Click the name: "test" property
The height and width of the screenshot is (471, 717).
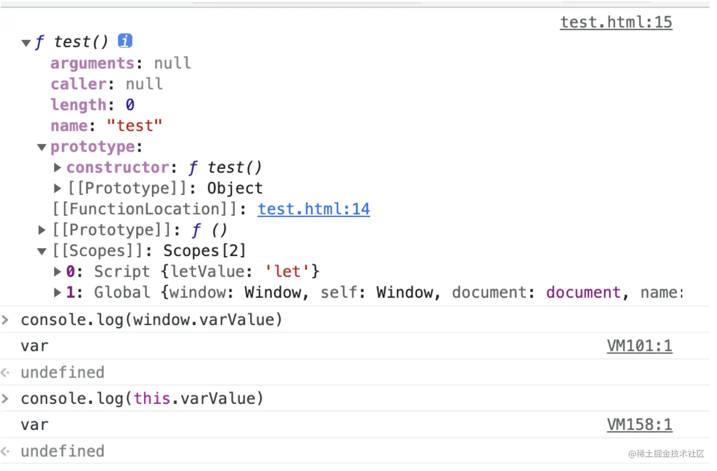click(x=106, y=126)
